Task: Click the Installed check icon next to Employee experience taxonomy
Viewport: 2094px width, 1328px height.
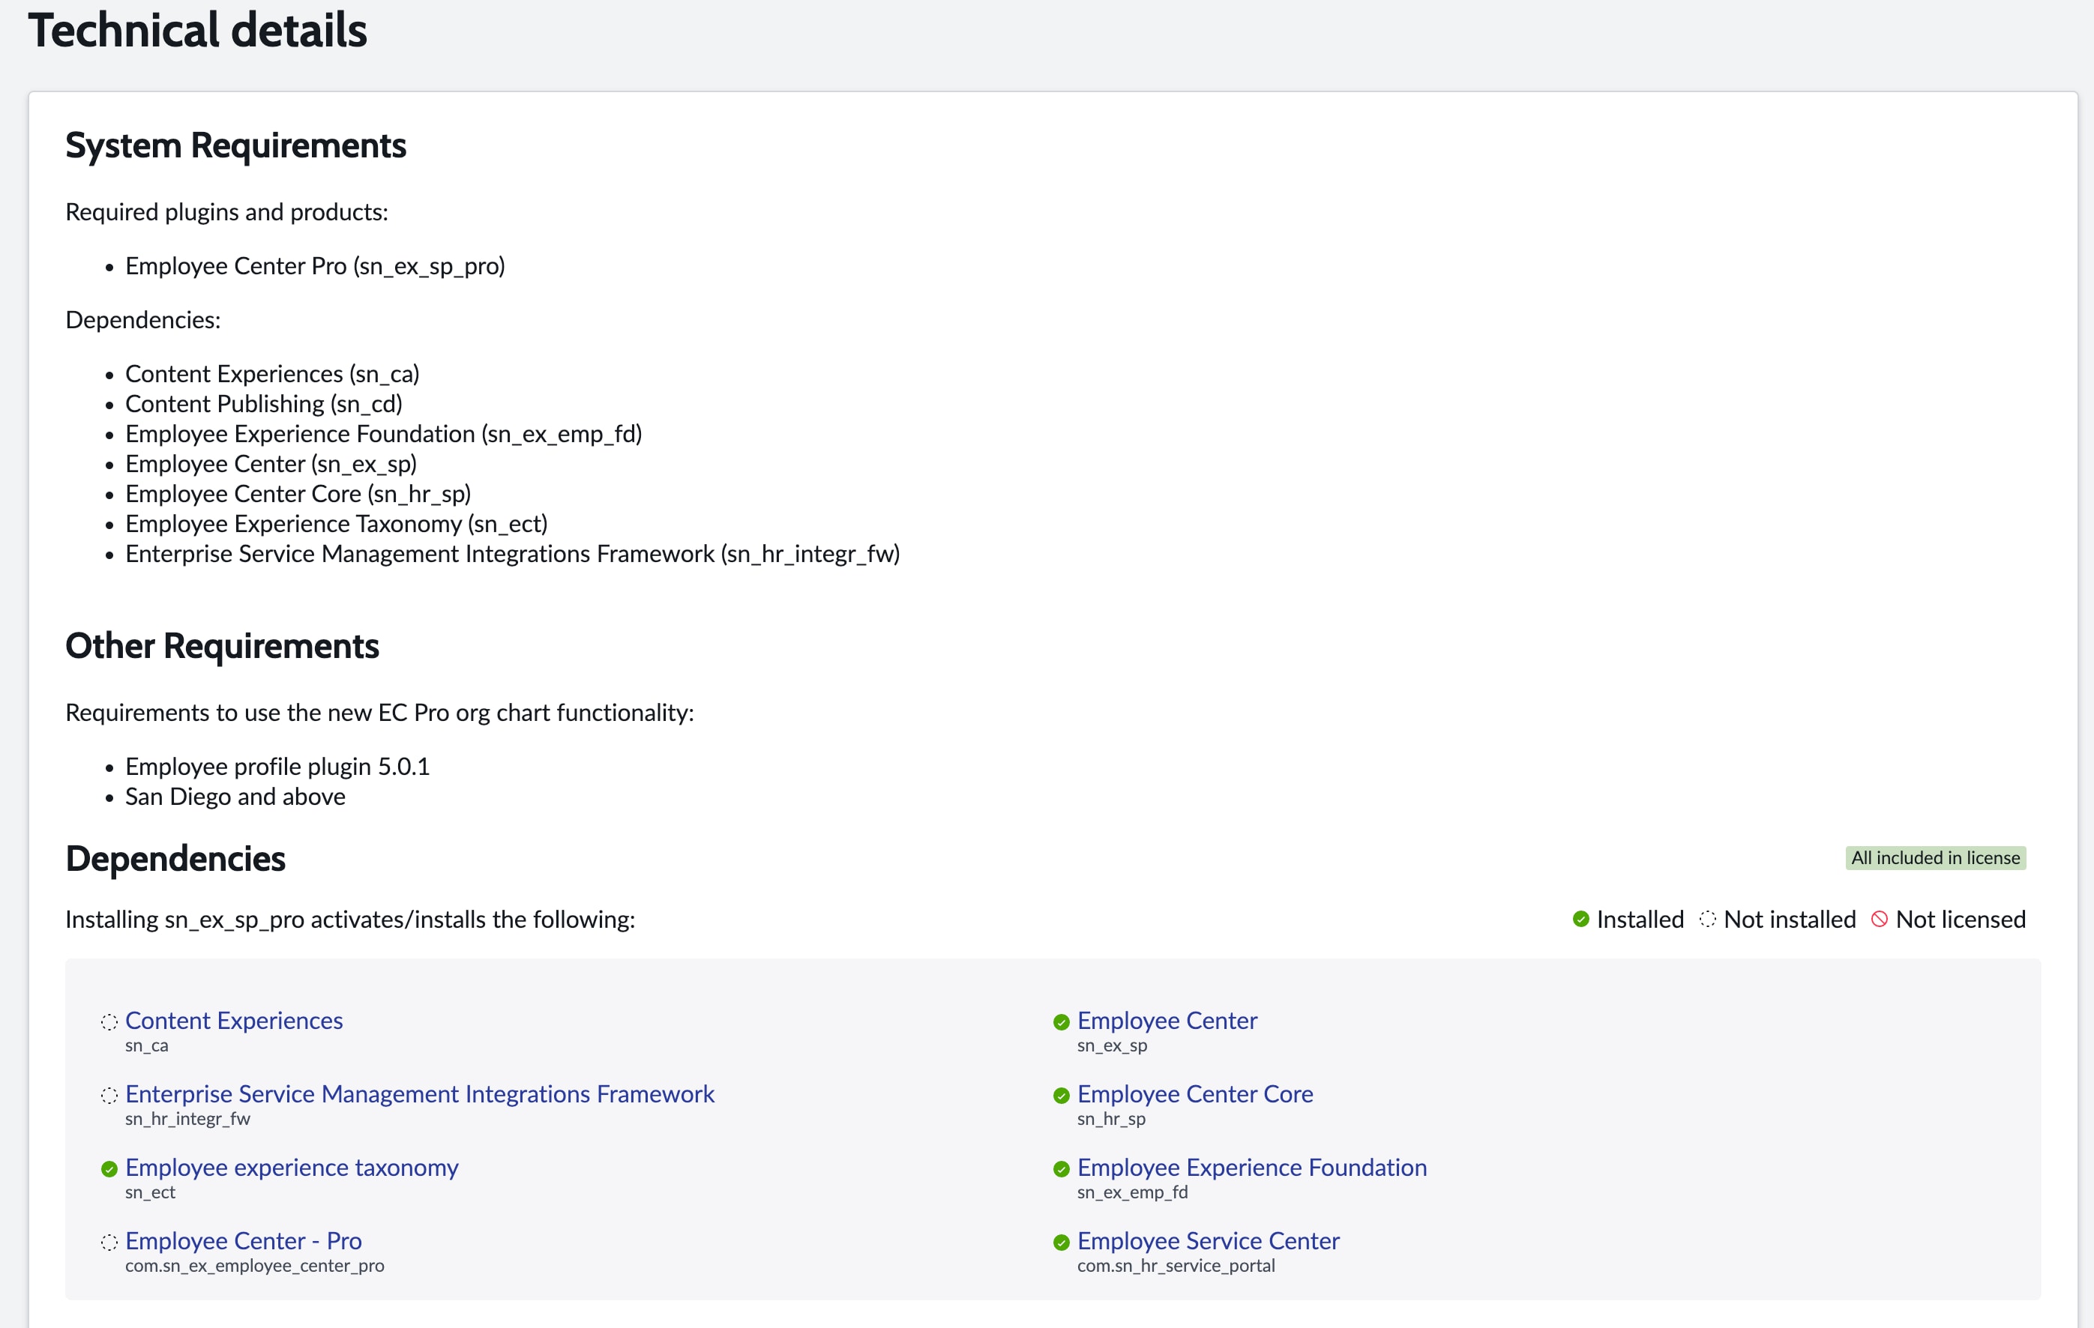Action: [109, 1169]
